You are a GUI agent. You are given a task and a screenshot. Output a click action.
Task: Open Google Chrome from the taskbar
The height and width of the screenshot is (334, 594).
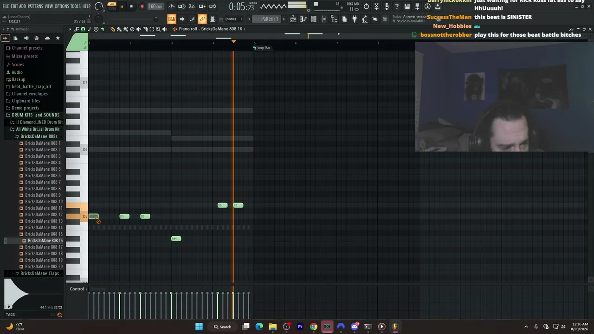click(314, 327)
